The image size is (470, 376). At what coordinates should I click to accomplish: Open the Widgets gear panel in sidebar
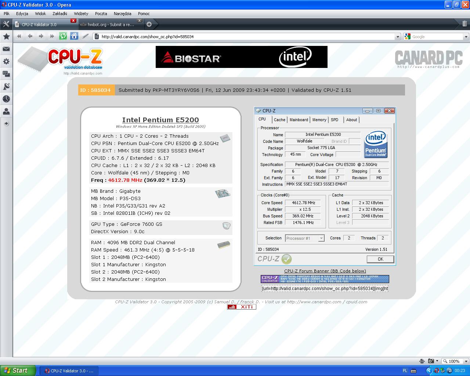6,61
